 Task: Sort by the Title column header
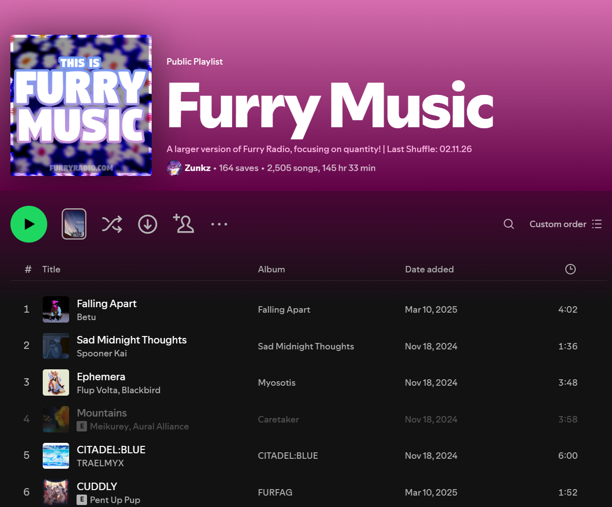pyautogui.click(x=51, y=269)
